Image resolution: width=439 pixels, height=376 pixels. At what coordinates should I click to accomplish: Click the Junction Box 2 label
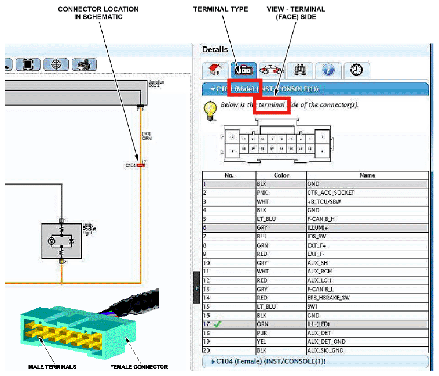pyautogui.click(x=156, y=84)
